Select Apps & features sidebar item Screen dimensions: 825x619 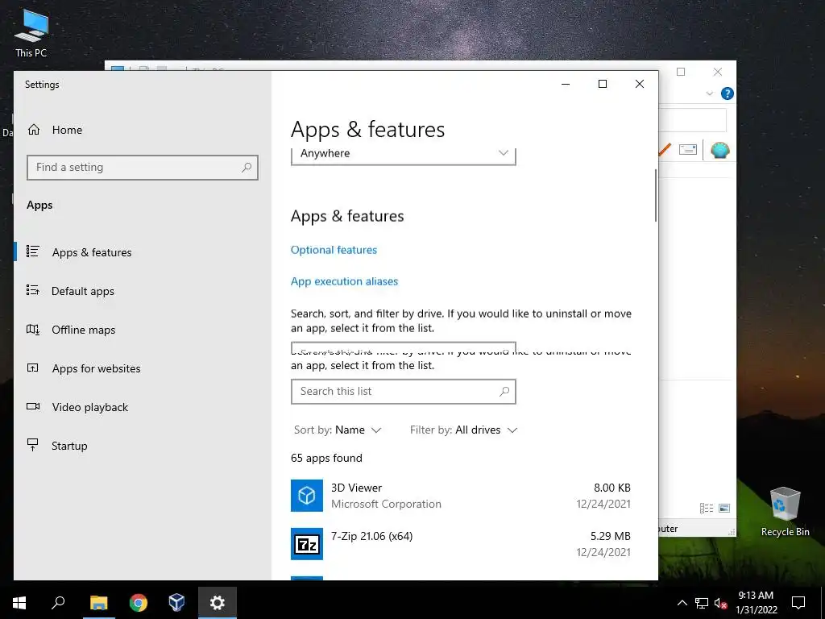(92, 252)
